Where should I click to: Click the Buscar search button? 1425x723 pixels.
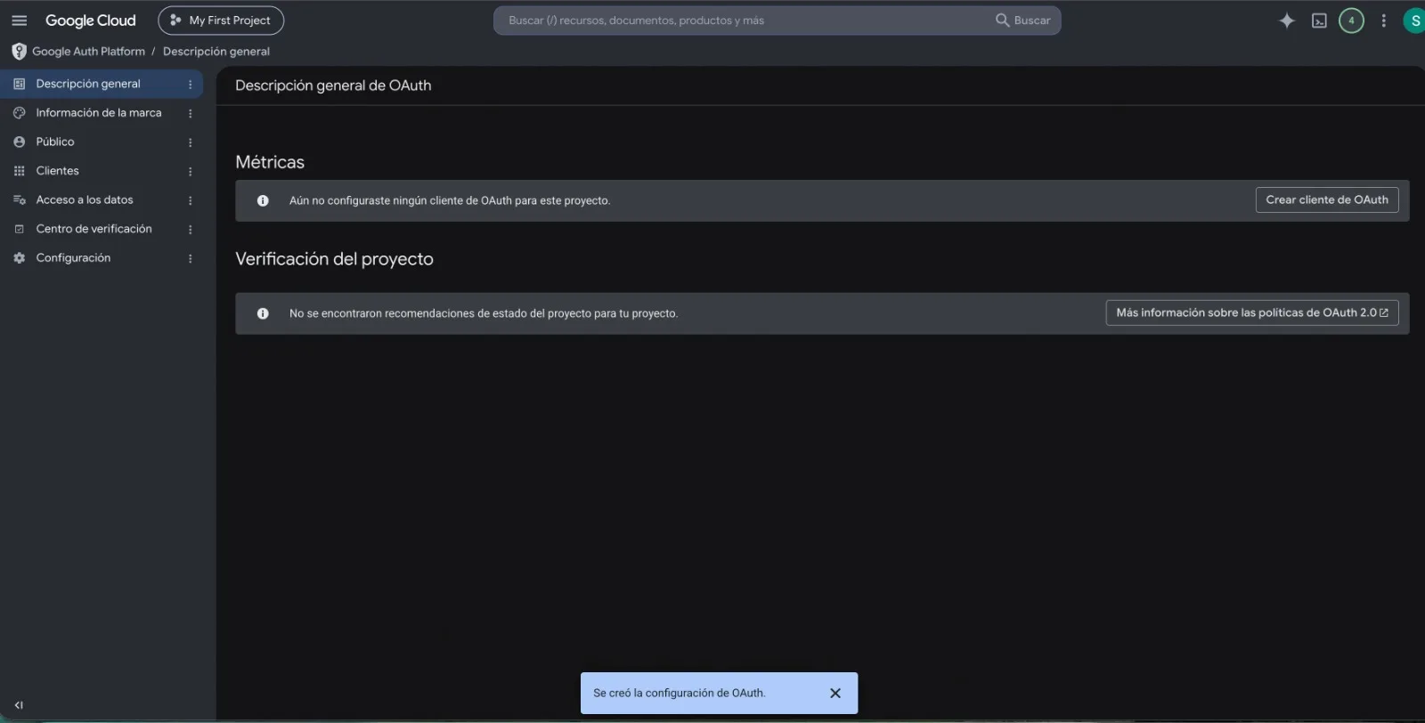coord(1023,20)
